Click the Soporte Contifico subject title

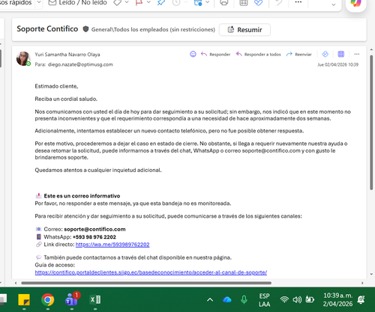coord(47,29)
